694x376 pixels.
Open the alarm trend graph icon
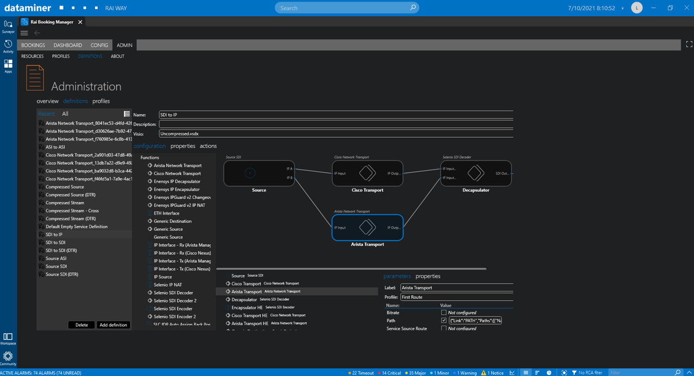pos(512,373)
